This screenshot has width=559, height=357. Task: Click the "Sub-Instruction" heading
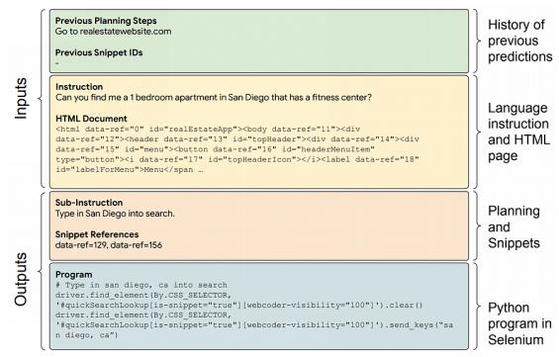pos(89,203)
